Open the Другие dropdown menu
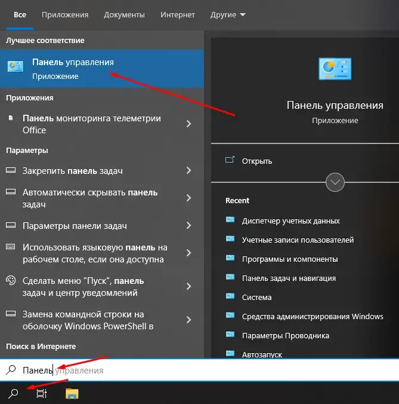The height and width of the screenshot is (404, 399). tap(228, 15)
